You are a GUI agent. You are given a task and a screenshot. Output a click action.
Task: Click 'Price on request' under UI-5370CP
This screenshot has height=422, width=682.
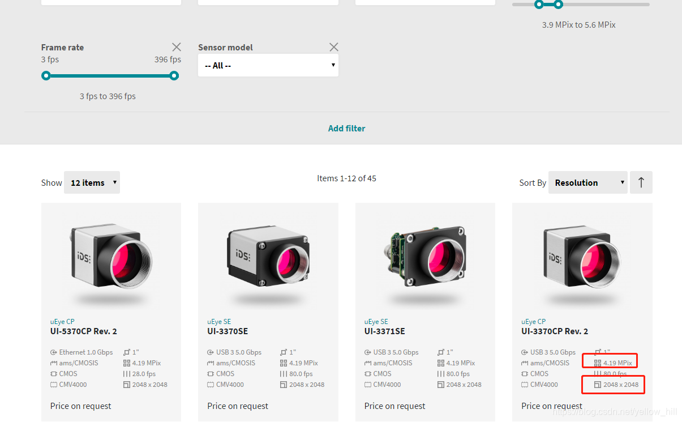[x=81, y=406]
